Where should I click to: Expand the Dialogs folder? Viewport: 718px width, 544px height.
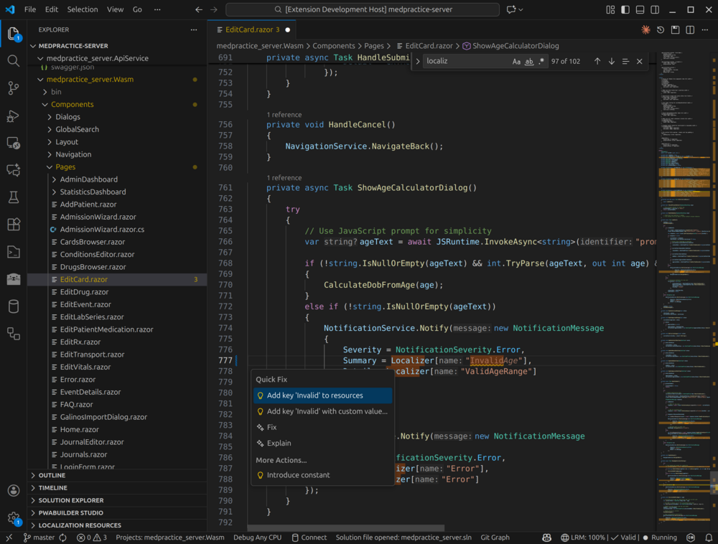67,117
